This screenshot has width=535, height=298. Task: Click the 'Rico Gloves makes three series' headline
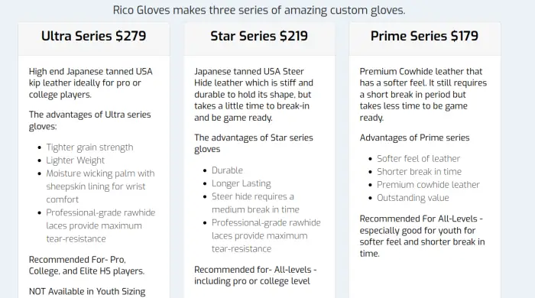click(x=259, y=10)
